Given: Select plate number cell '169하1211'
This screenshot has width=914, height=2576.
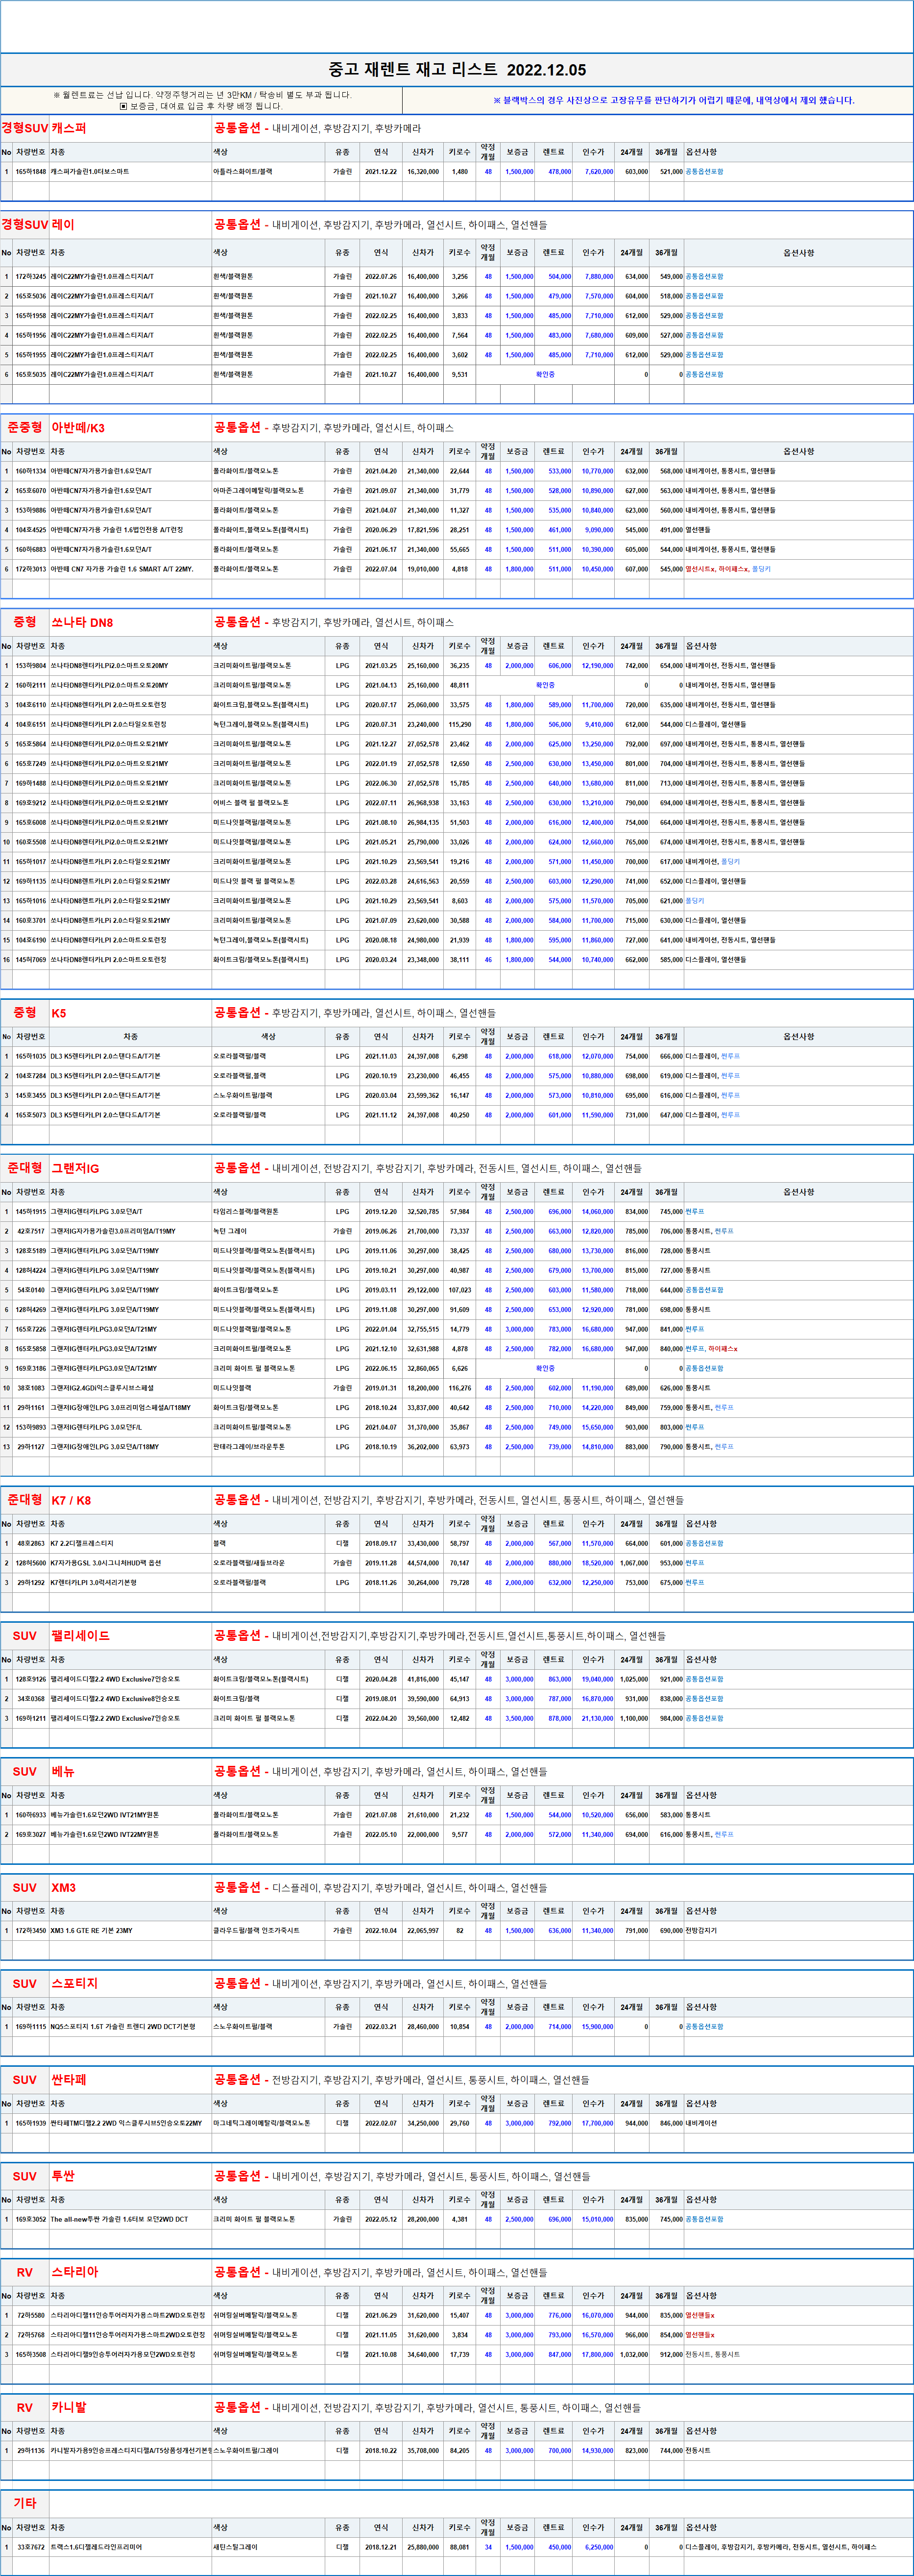Looking at the screenshot, I should pyautogui.click(x=31, y=1718).
